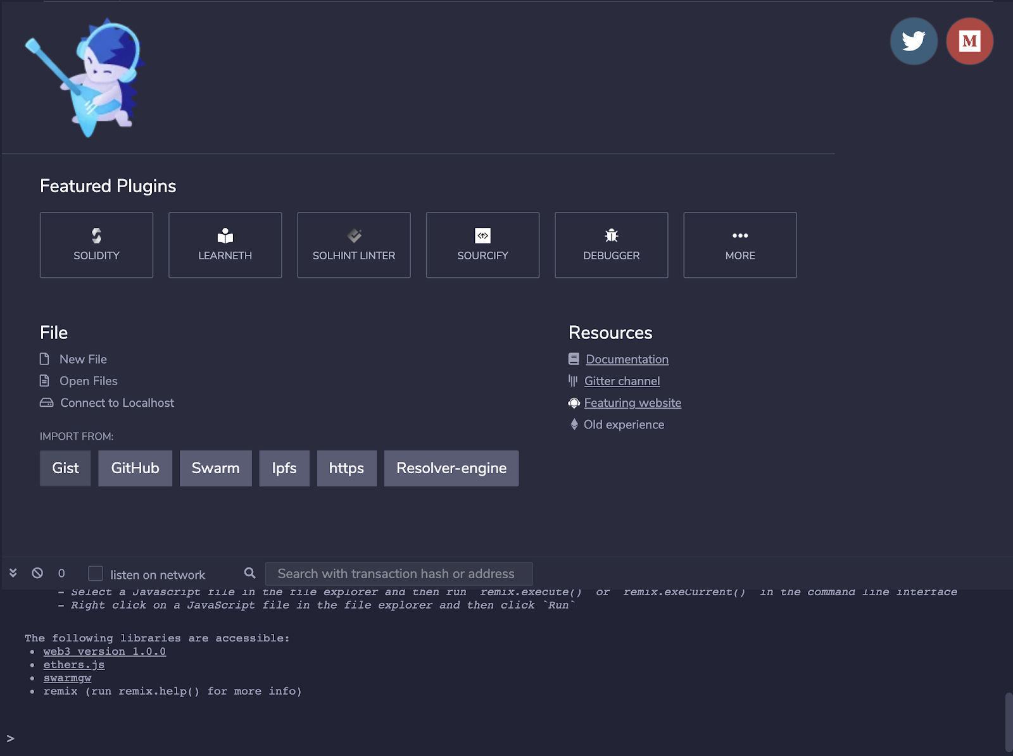Click the IMPORT FROM label
The image size is (1013, 756).
tap(77, 437)
